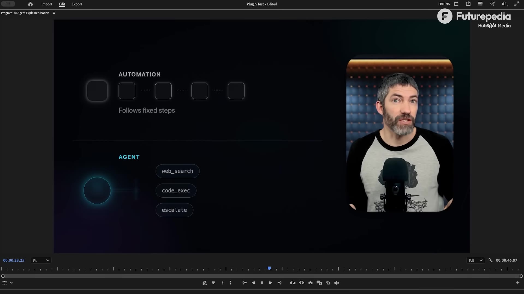Click the 00:00:23:25 playhead timecode

click(x=14, y=261)
